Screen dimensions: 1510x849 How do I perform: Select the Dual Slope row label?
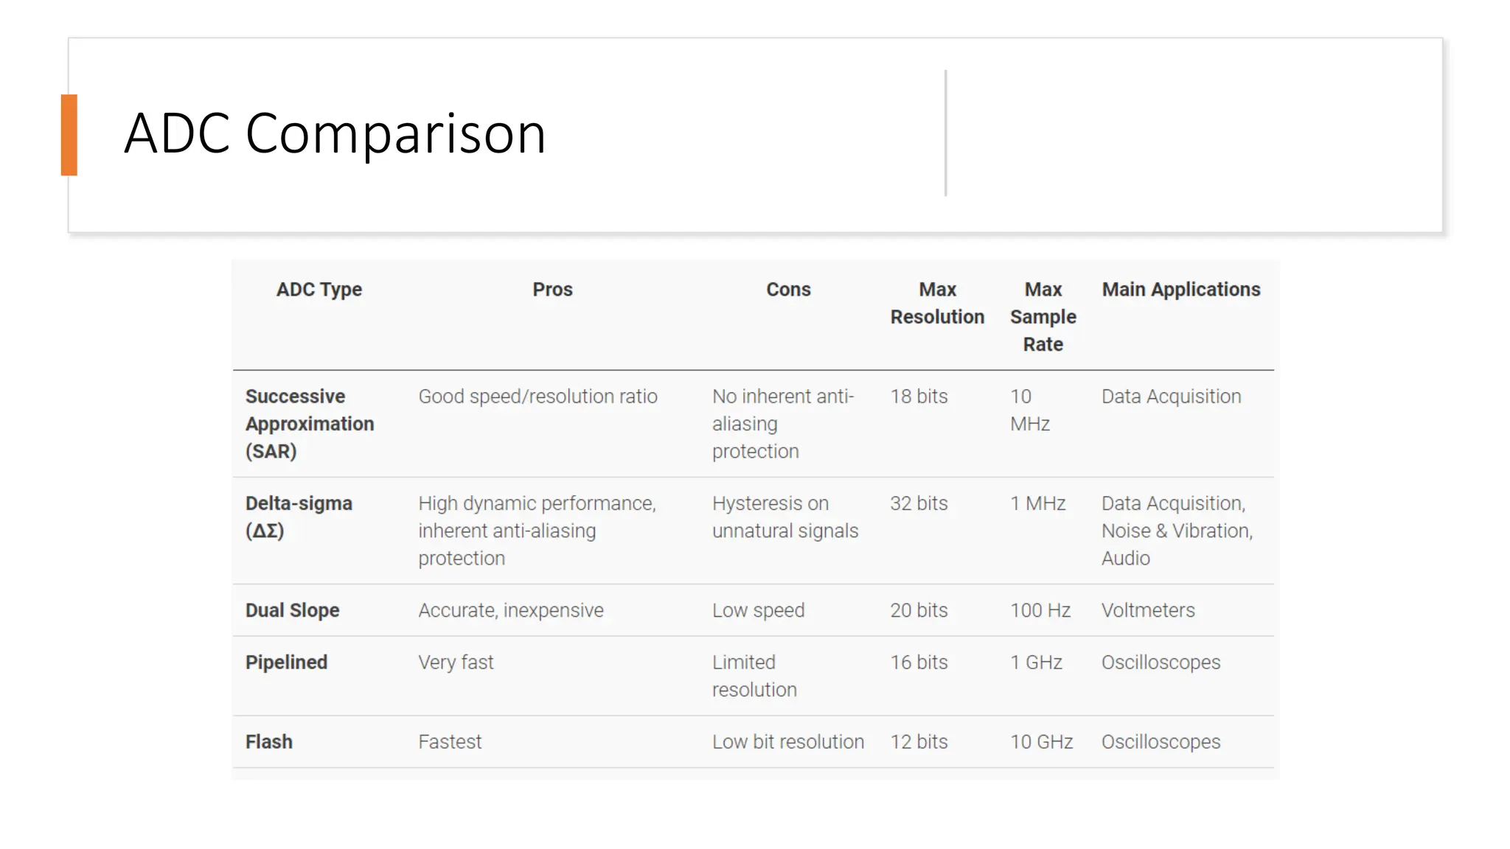pyautogui.click(x=292, y=610)
